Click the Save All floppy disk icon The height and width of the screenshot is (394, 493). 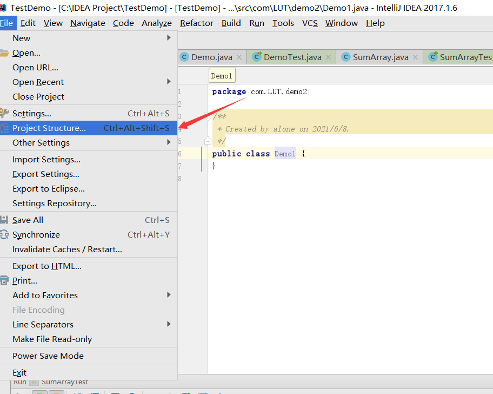[4, 220]
